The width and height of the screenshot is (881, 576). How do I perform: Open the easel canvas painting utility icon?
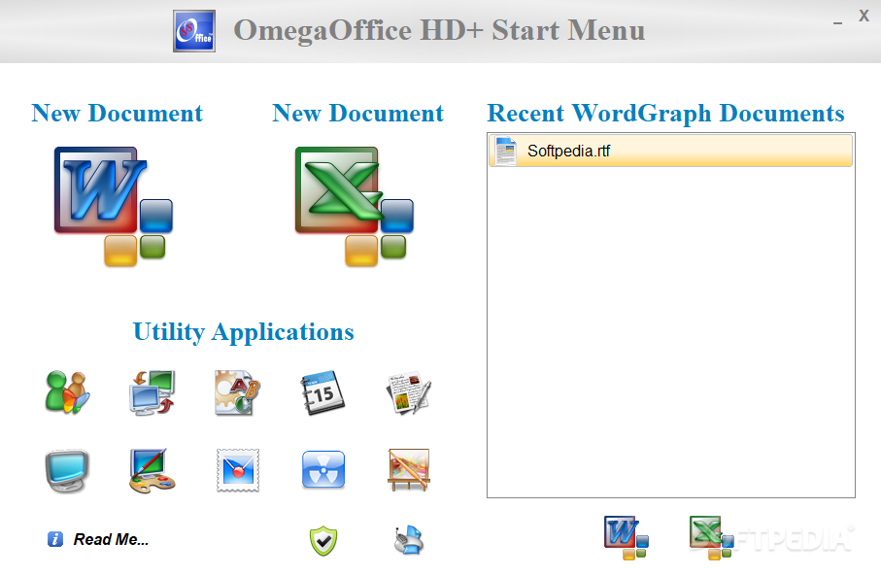(x=409, y=470)
